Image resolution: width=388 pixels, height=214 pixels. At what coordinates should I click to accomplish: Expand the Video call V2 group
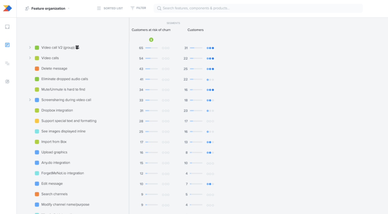(30, 47)
